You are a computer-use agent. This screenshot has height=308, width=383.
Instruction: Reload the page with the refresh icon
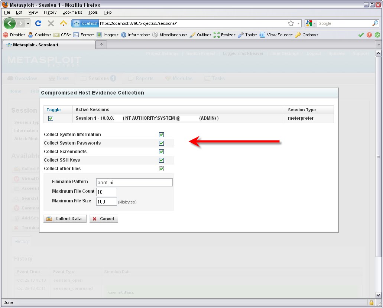tap(38, 23)
